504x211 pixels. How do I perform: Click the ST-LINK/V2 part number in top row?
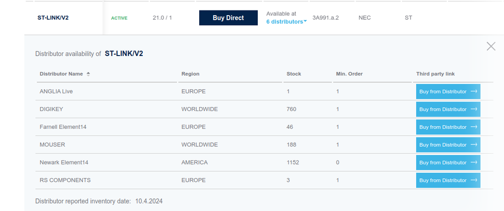(x=53, y=18)
